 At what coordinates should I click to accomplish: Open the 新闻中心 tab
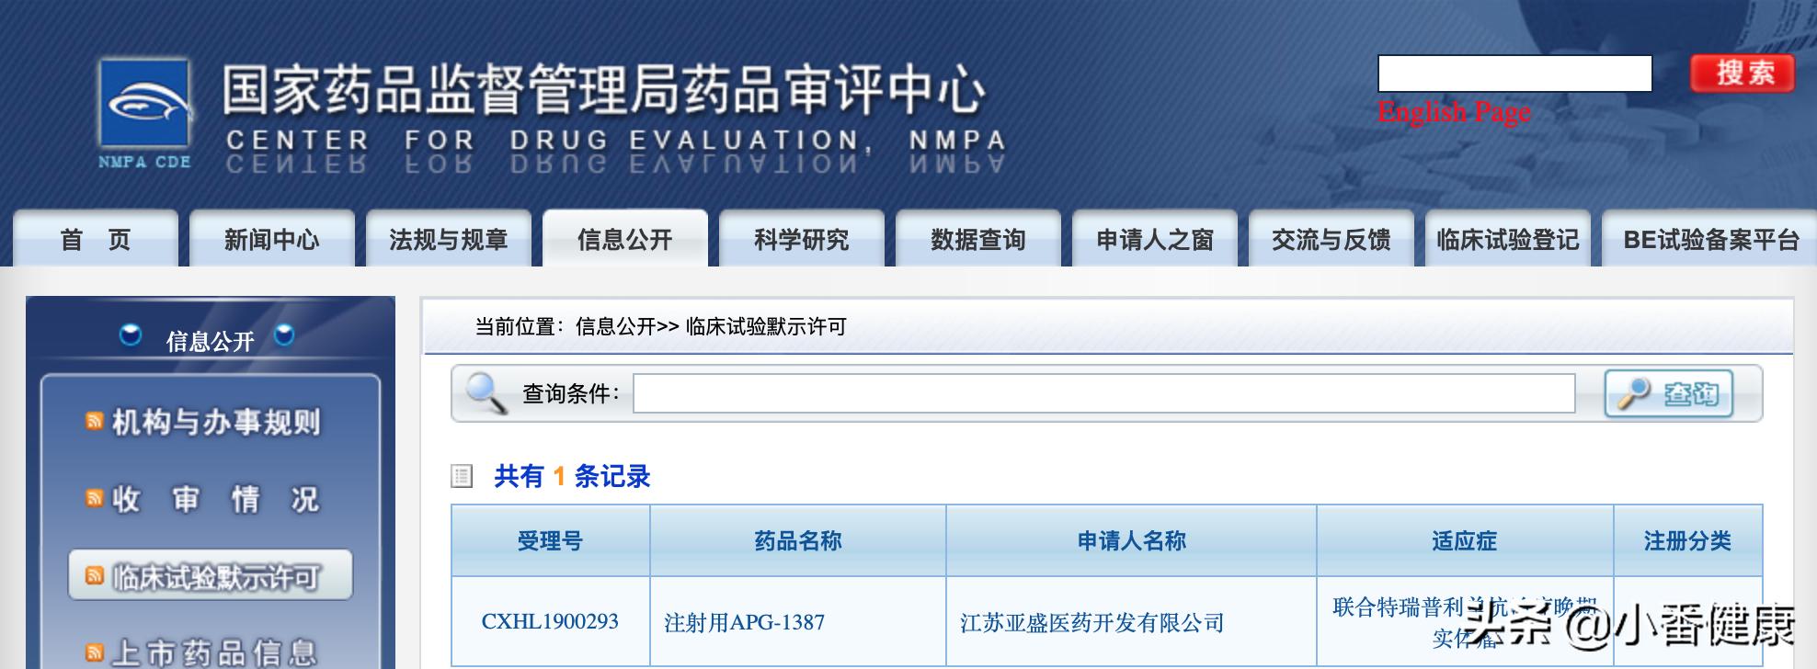(x=272, y=239)
